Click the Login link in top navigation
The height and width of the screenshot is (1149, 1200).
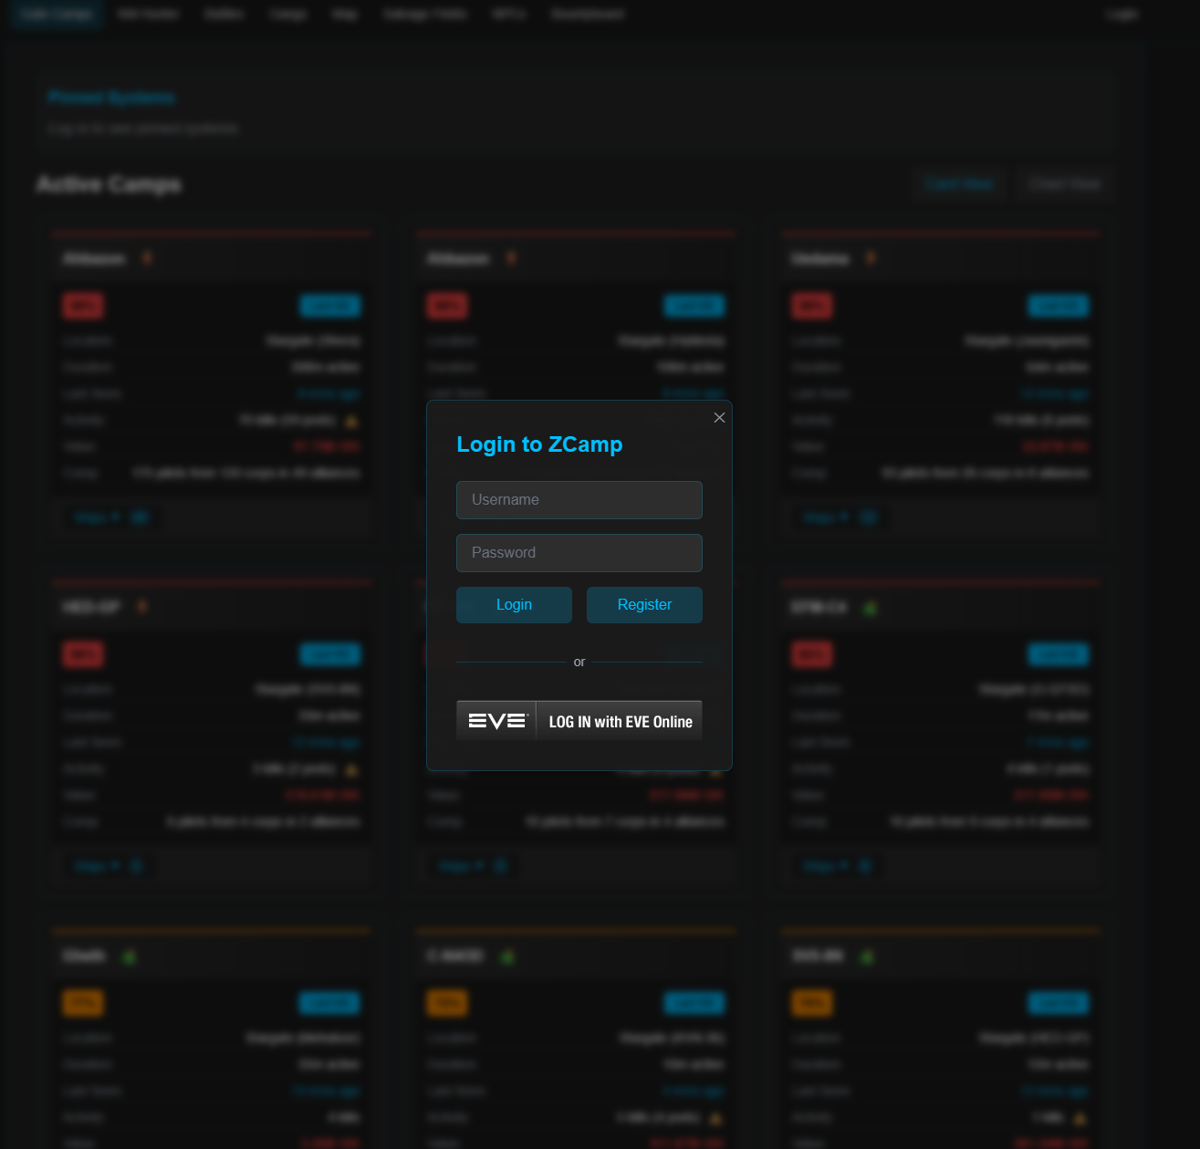tap(1122, 15)
